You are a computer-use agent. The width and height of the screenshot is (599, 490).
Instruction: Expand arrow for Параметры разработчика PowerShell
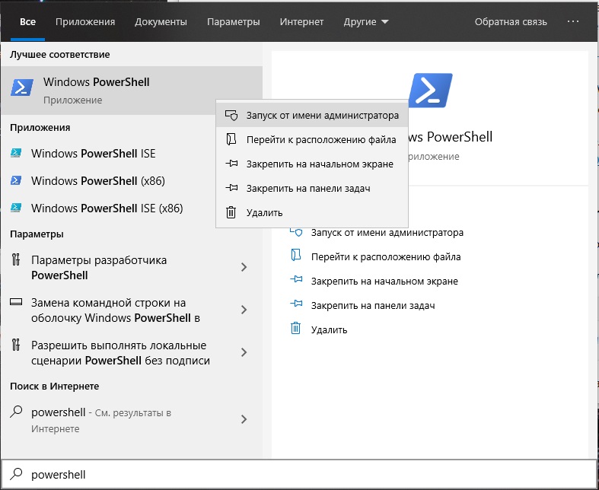pos(244,267)
